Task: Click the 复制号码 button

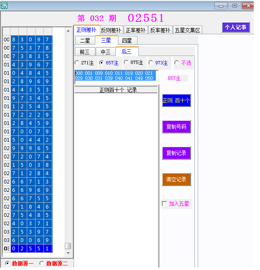Action: point(176,127)
